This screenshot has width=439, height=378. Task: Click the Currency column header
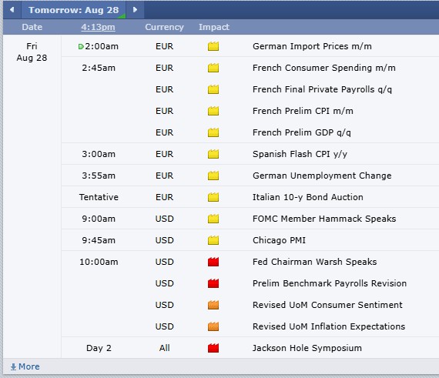click(x=164, y=27)
